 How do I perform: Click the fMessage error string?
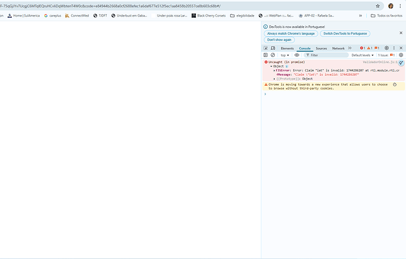tap(326, 75)
